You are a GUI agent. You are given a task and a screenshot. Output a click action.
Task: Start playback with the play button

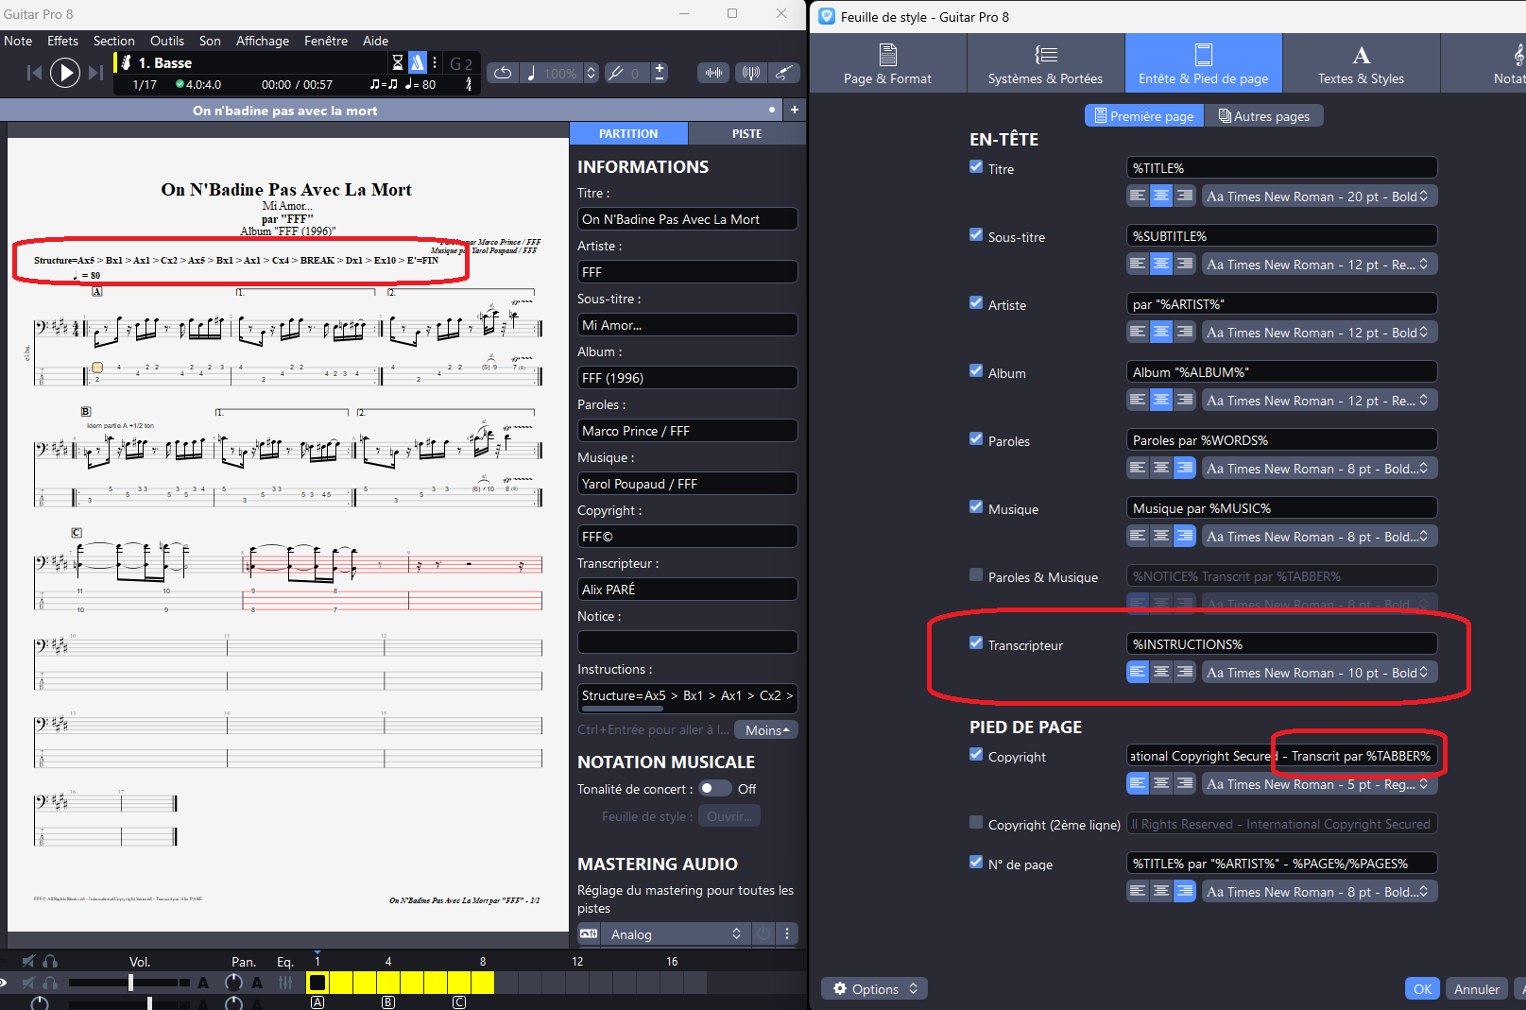[x=64, y=73]
